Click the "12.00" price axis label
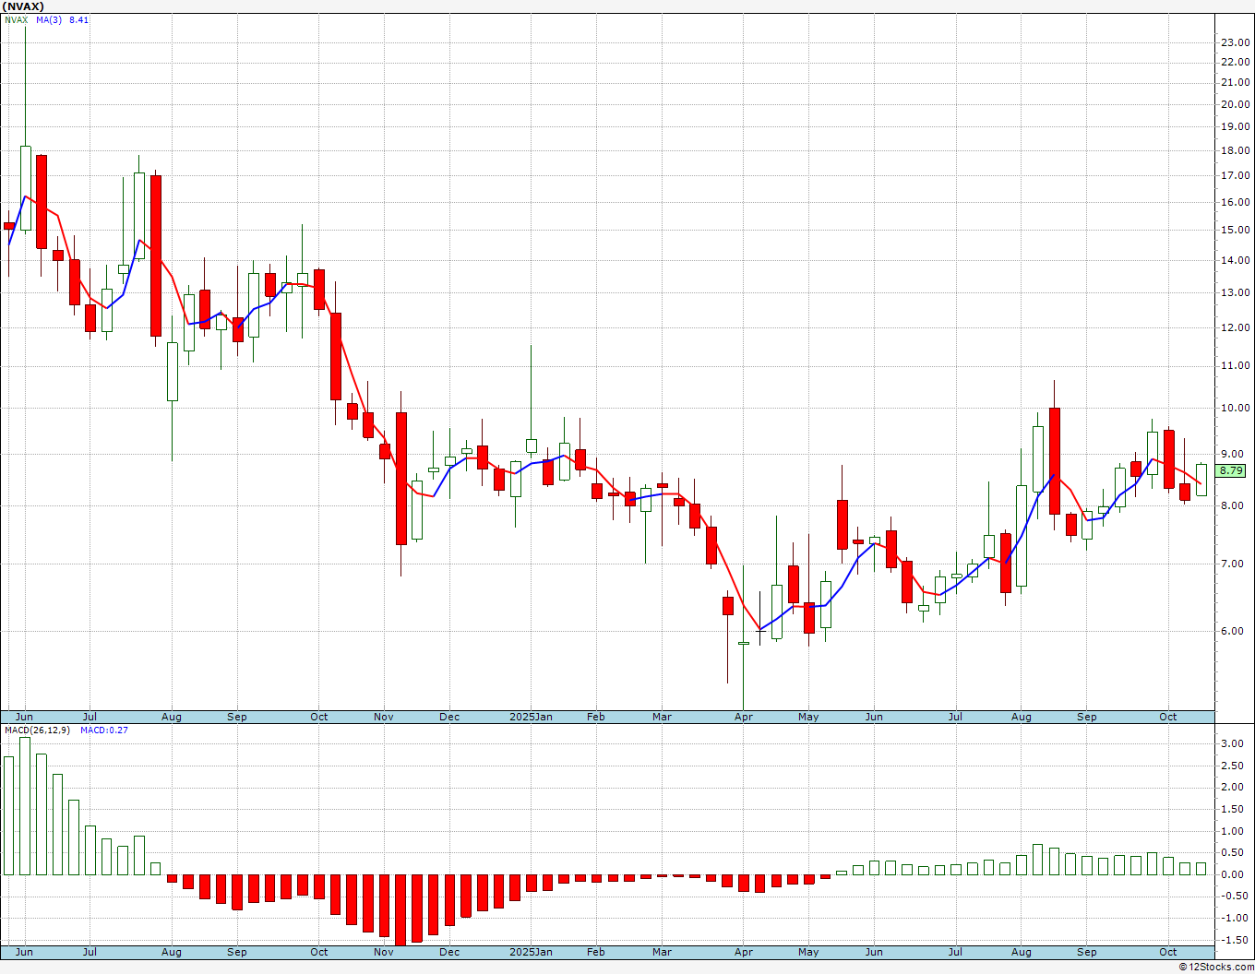 click(1235, 327)
